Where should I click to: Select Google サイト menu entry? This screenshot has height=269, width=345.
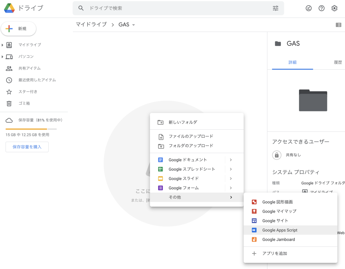[290, 221]
